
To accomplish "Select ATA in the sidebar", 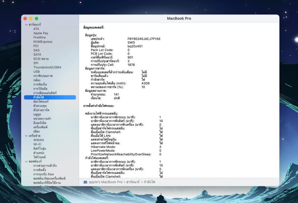I will coord(36,29).
